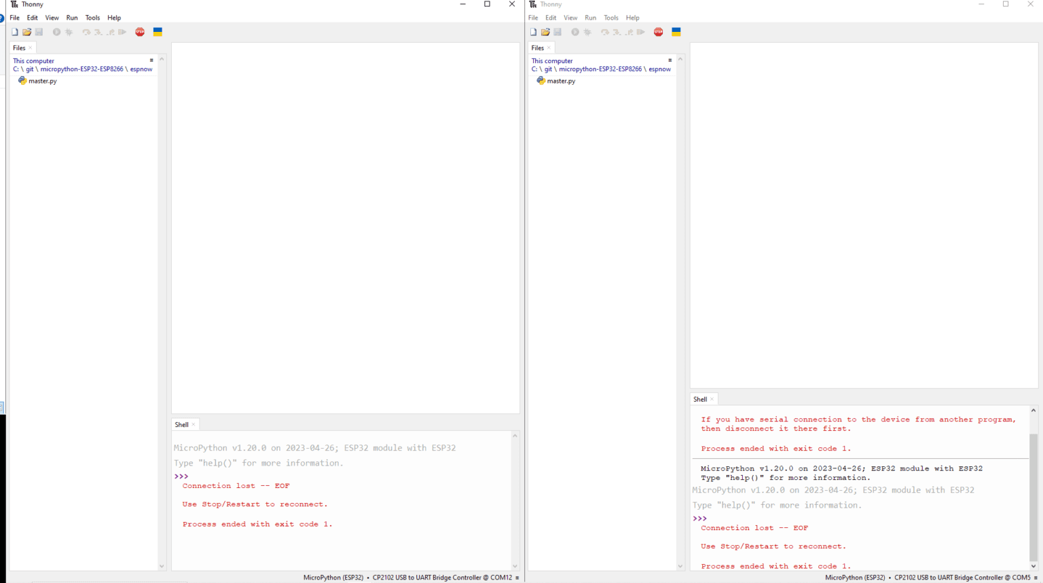Open the Edit menu in the COM12 window

coord(33,18)
